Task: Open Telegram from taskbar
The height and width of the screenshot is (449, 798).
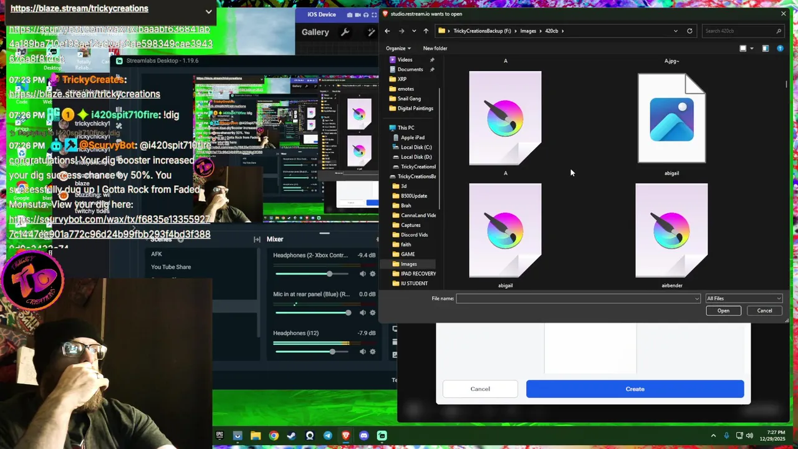Action: 328,436
